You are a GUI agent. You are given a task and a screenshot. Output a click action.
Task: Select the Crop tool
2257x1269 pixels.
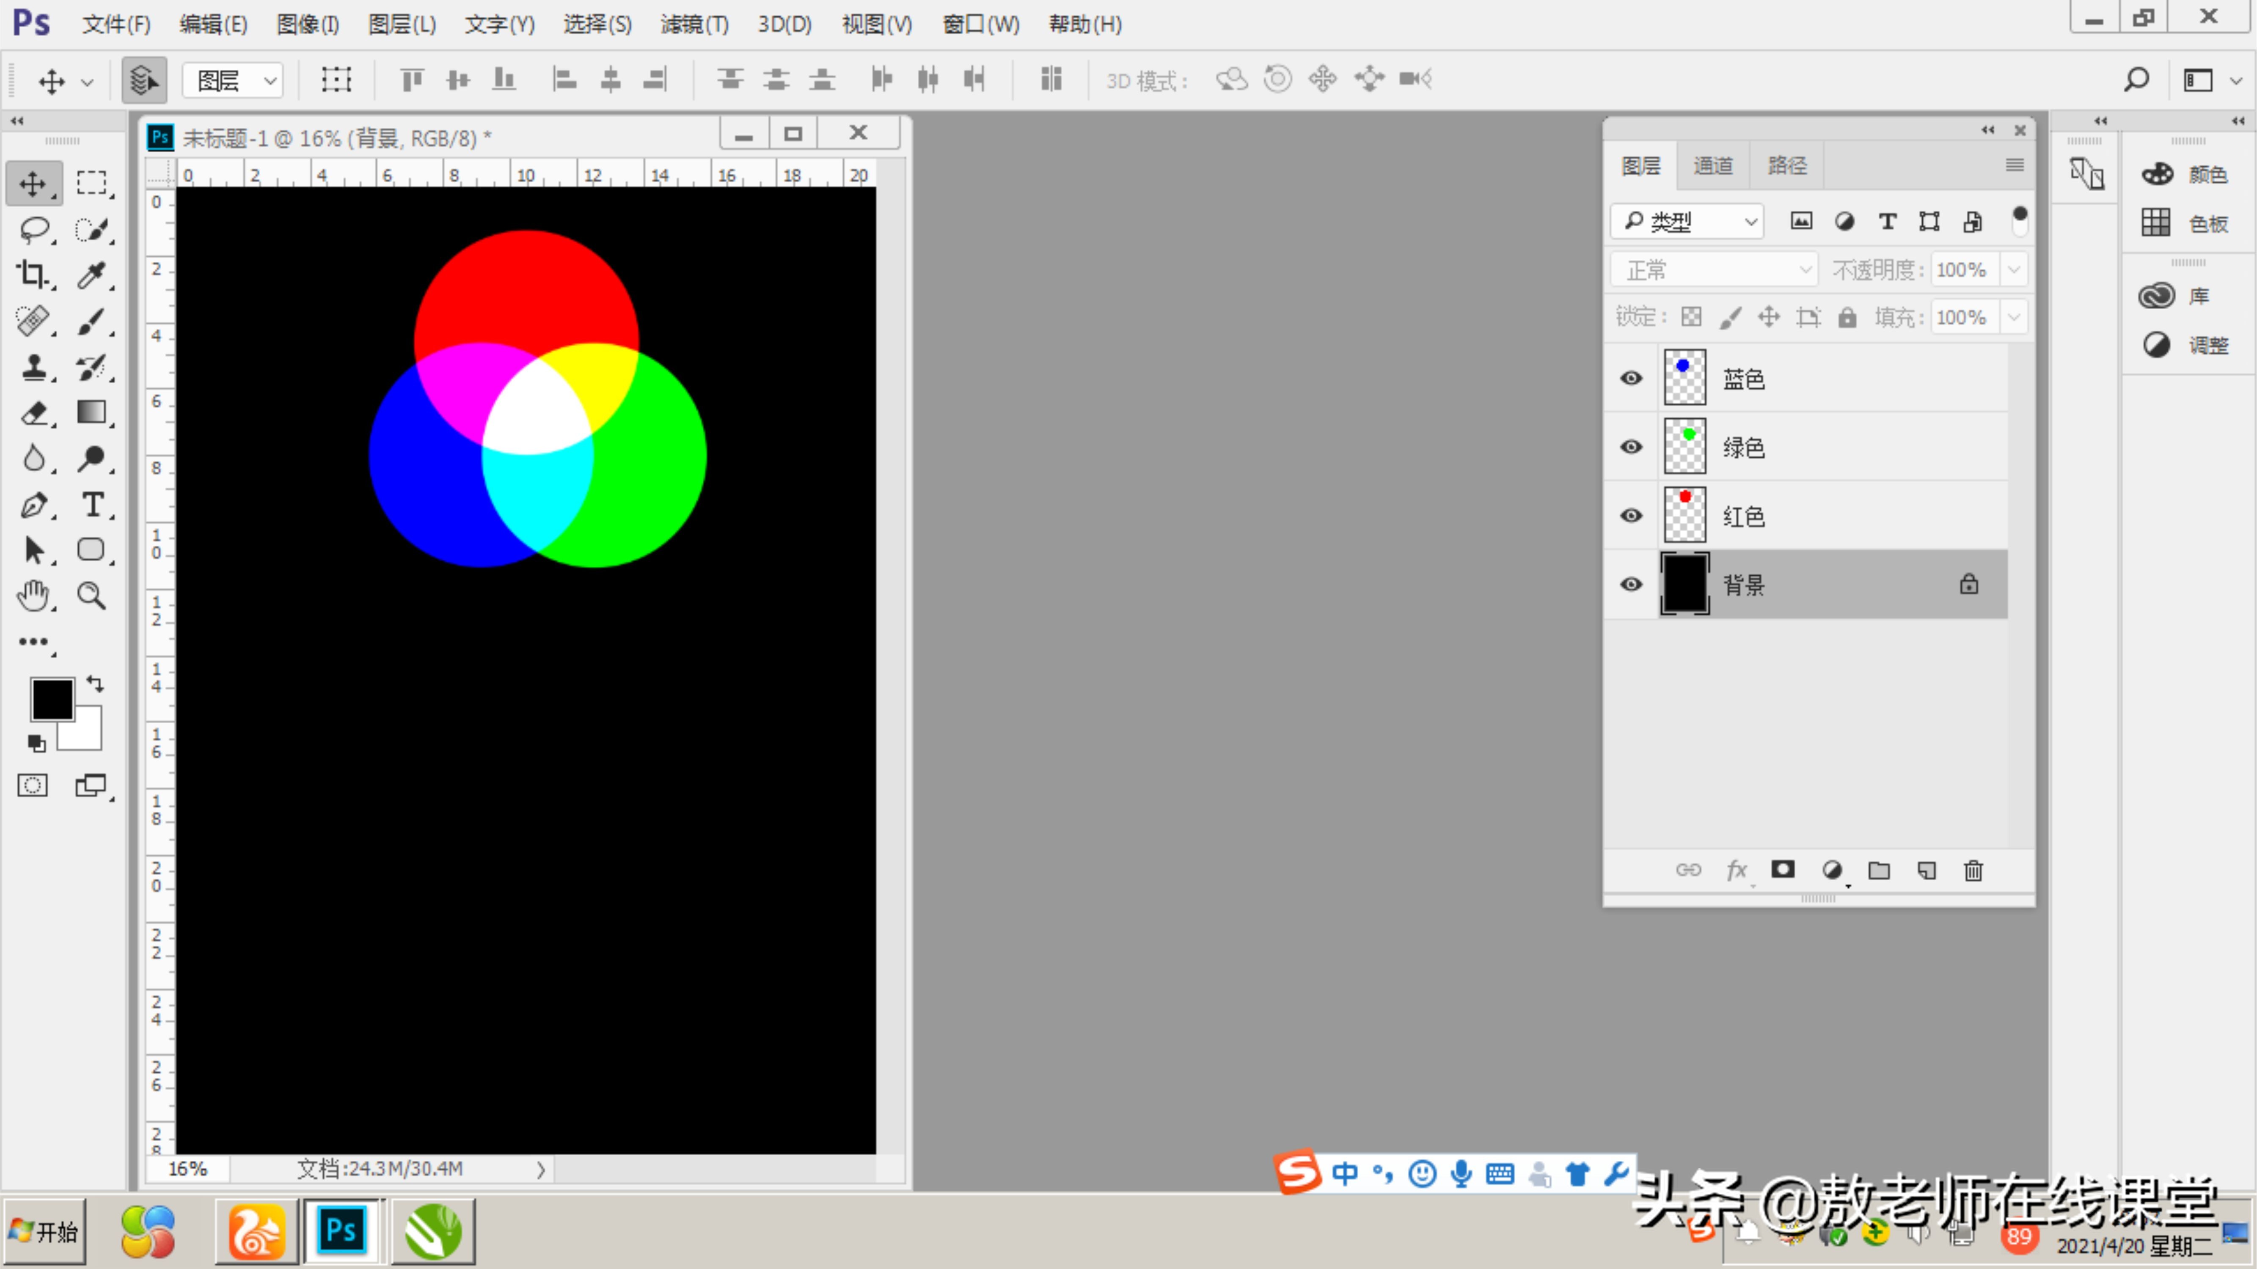click(x=33, y=275)
